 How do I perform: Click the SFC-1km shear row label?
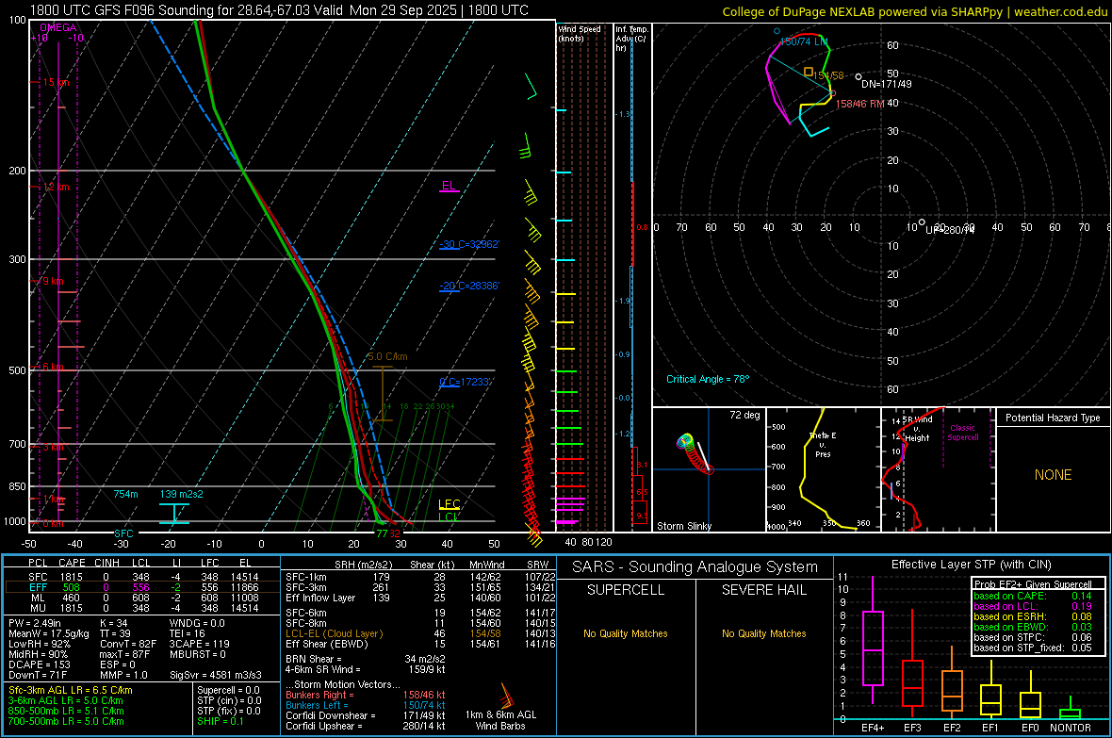coord(305,577)
